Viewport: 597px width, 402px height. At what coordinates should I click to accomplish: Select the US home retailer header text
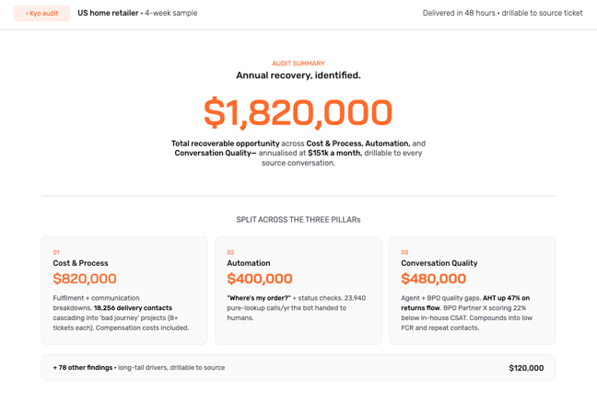[x=108, y=13]
